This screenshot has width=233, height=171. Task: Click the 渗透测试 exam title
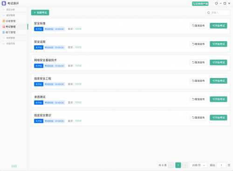40,97
